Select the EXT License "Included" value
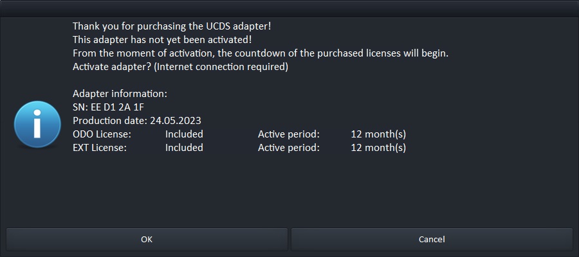 pos(184,148)
